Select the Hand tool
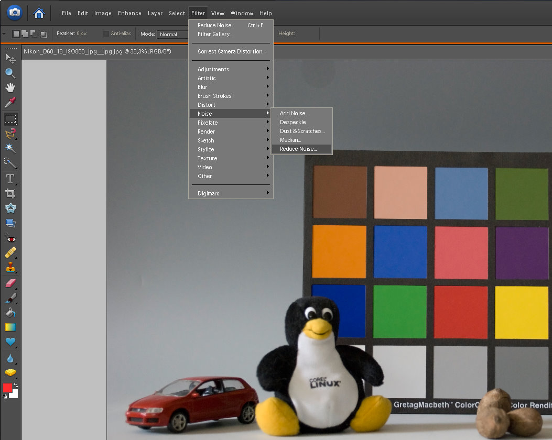The image size is (552, 440). [x=10, y=87]
